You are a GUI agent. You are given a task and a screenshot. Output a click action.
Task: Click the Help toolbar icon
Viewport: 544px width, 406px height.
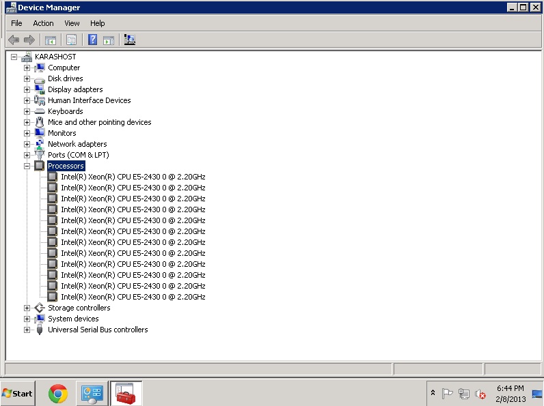click(92, 40)
